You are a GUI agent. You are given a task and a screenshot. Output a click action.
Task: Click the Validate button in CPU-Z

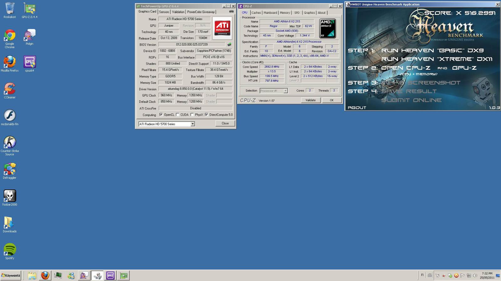311,100
